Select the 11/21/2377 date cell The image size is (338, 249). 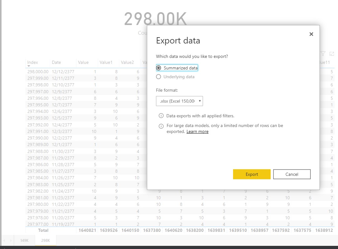[x=63, y=211]
